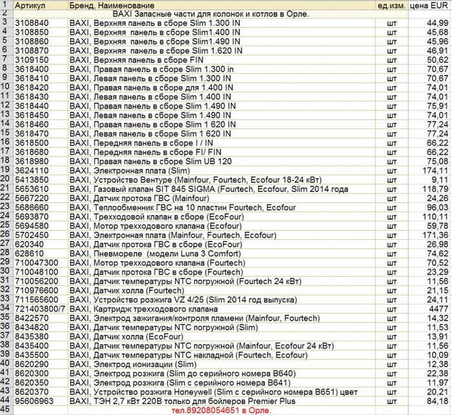The image size is (452, 415).
Task: Select cell 'Картридж трехходового клапана'
Action: pos(222,309)
